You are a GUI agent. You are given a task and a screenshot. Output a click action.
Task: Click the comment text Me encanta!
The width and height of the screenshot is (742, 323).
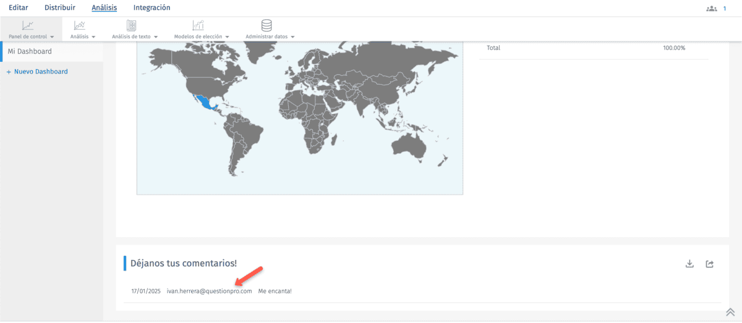click(x=275, y=291)
